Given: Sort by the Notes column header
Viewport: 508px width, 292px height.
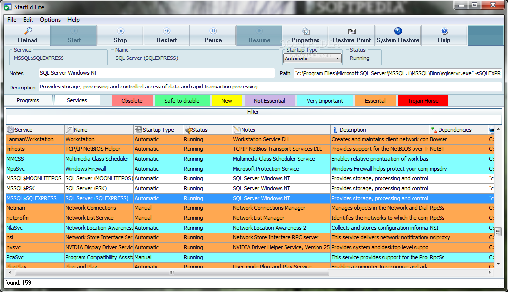Looking at the screenshot, I should pyautogui.click(x=282, y=130).
